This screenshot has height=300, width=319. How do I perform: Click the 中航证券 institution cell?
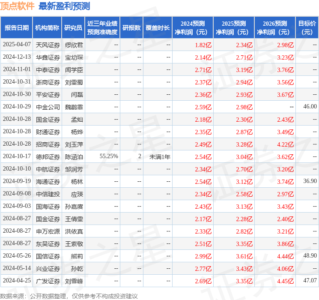(48, 169)
